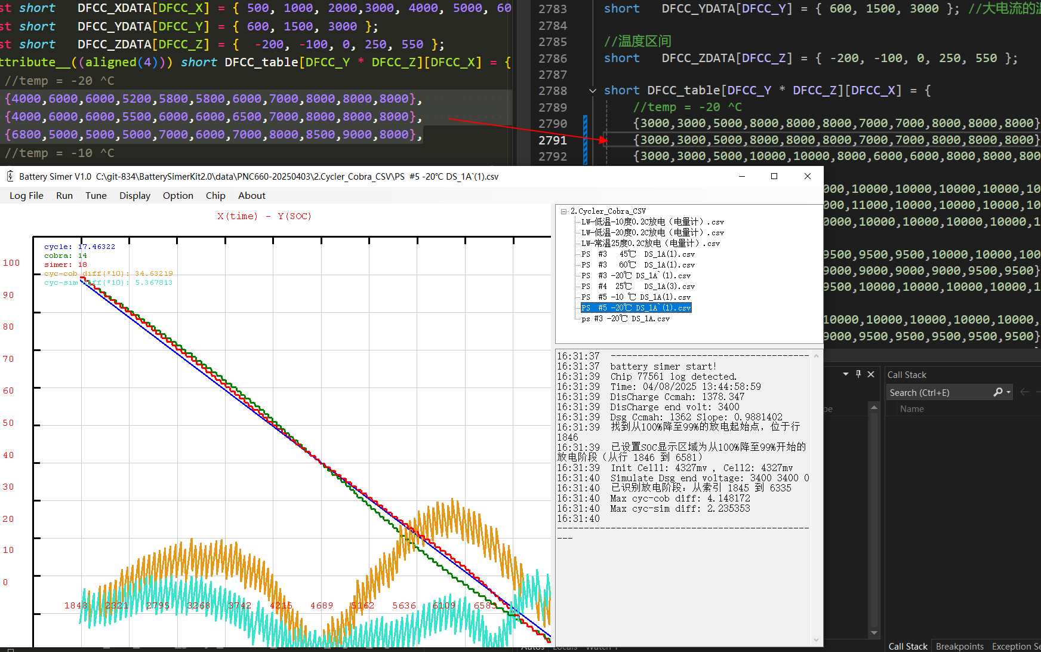Click the search magnifier icon in Call Stack
This screenshot has height=652, width=1041.
pyautogui.click(x=997, y=392)
